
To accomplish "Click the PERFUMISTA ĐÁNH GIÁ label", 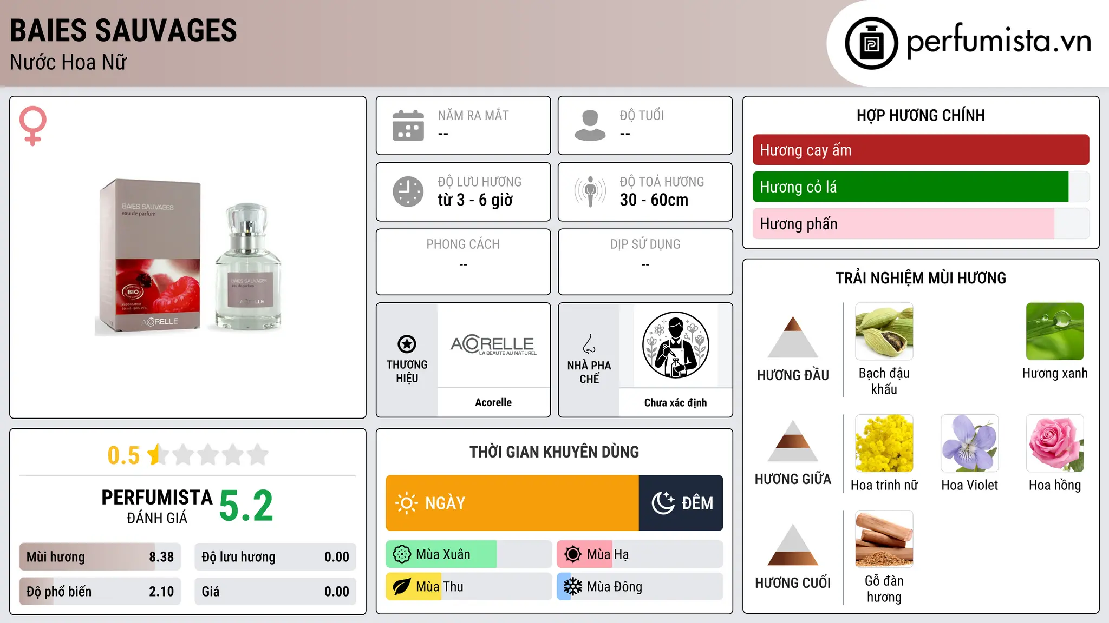I will [157, 507].
